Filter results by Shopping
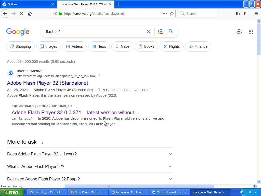 (x=20, y=46)
